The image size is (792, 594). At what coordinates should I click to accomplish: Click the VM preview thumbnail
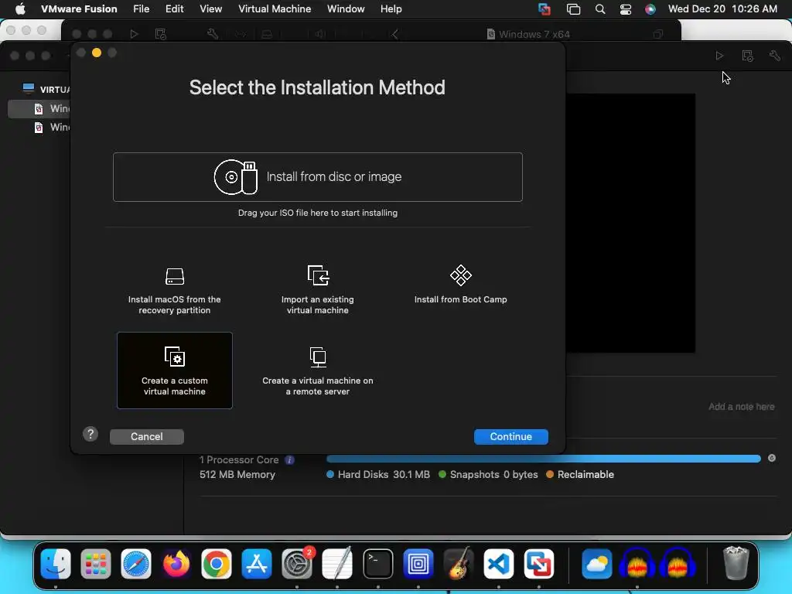pos(630,223)
